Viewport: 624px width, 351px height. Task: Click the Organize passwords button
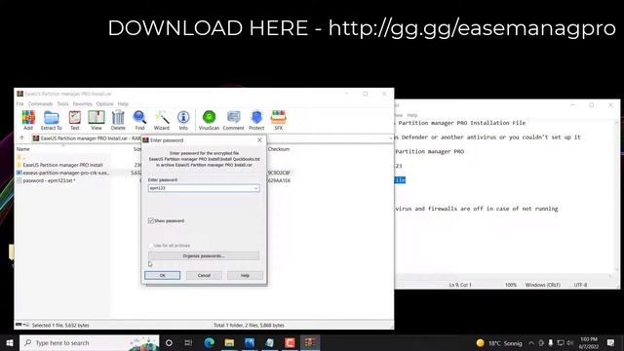[204, 255]
